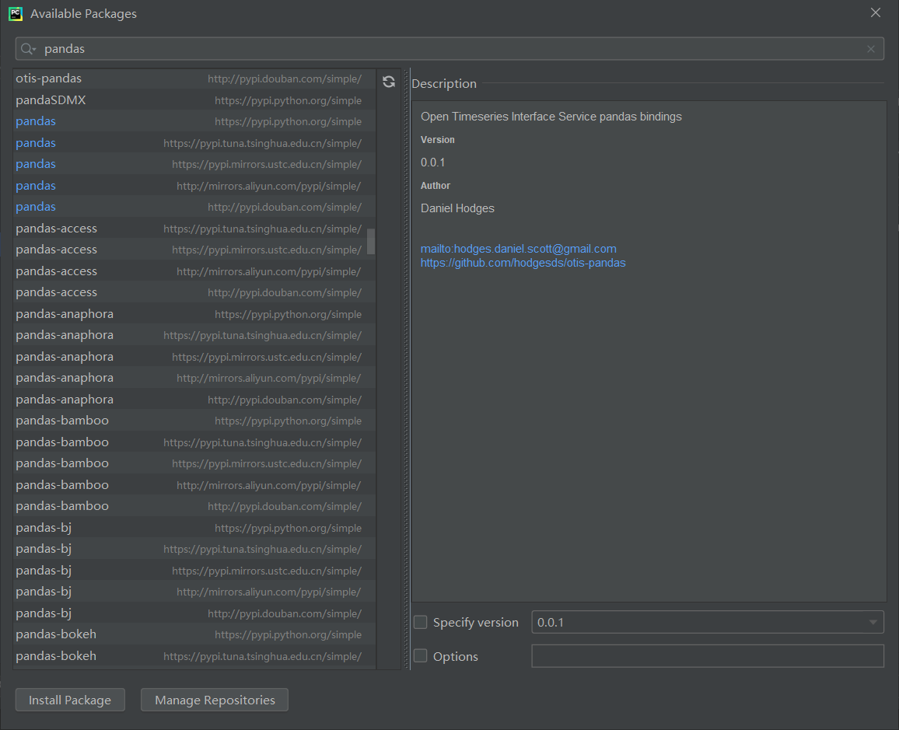Image resolution: width=899 pixels, height=730 pixels.
Task: Click the Daniel Hodges author name
Action: pyautogui.click(x=457, y=208)
